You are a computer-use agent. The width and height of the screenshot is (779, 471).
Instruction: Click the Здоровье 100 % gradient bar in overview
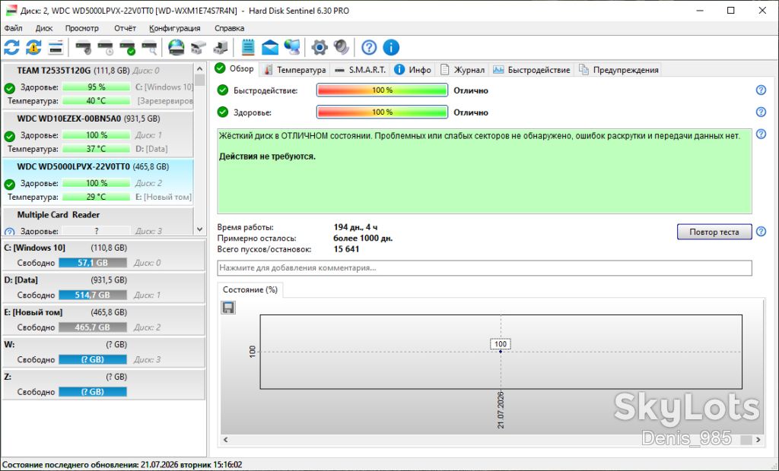click(382, 112)
